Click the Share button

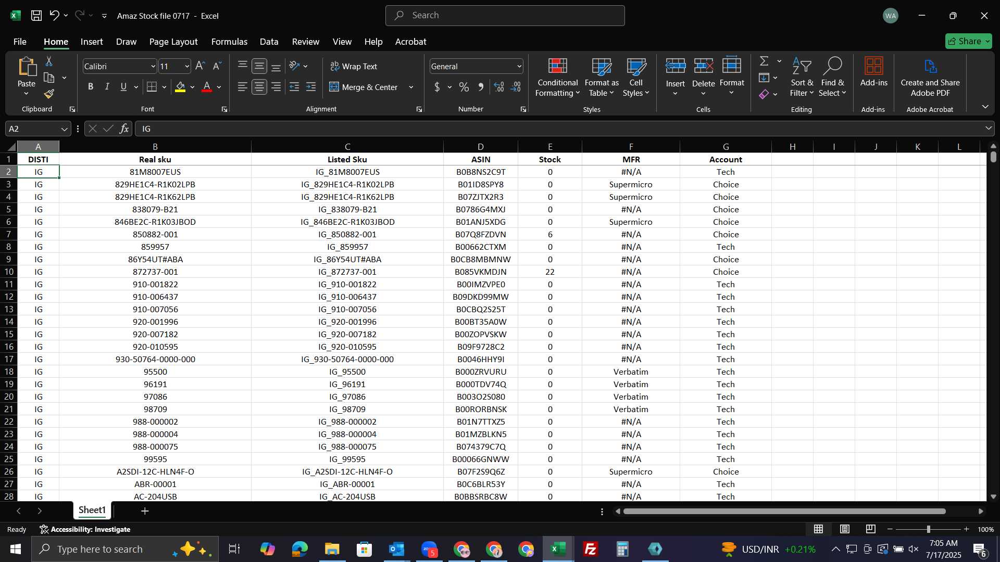968,41
